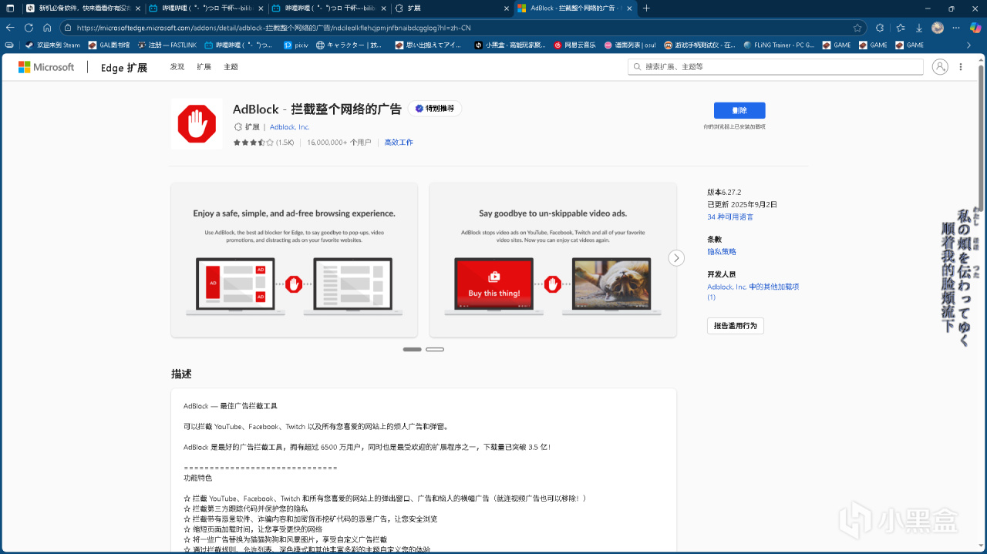
Task: Open the 谱面列表 | osu! bookmark
Action: point(630,45)
